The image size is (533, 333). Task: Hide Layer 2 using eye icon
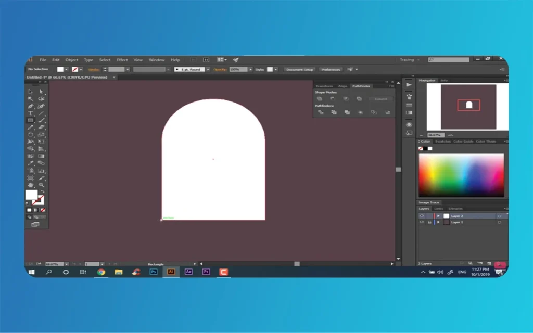tap(422, 216)
